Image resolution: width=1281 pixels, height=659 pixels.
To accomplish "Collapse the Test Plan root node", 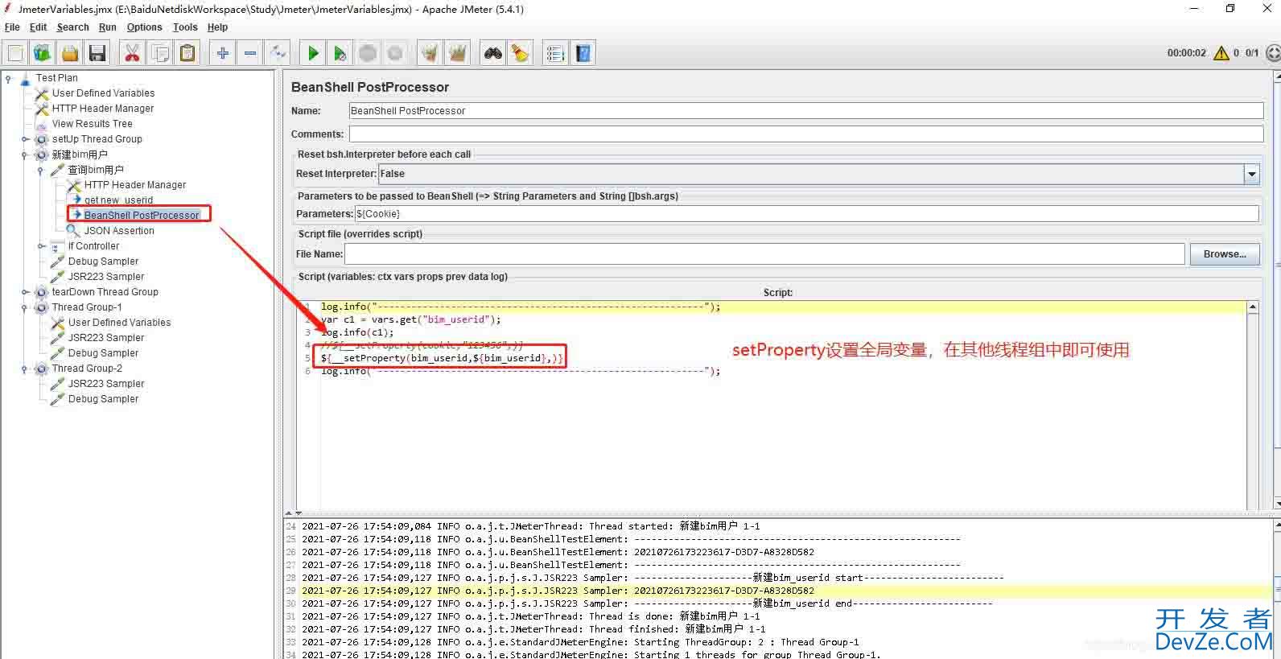I will (8, 78).
